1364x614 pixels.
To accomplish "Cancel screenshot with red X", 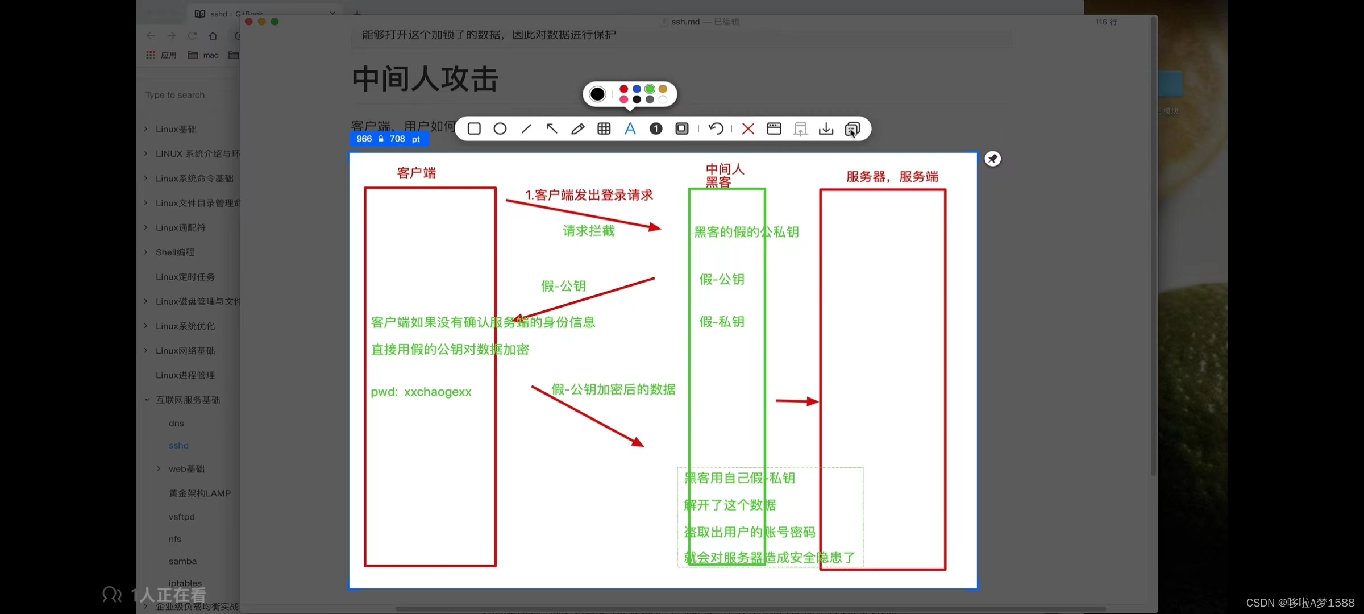I will 748,129.
